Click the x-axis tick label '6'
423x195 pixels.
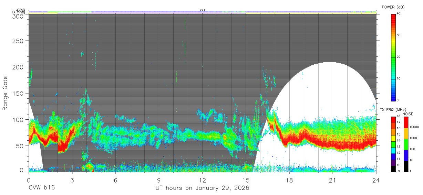(x=116, y=180)
